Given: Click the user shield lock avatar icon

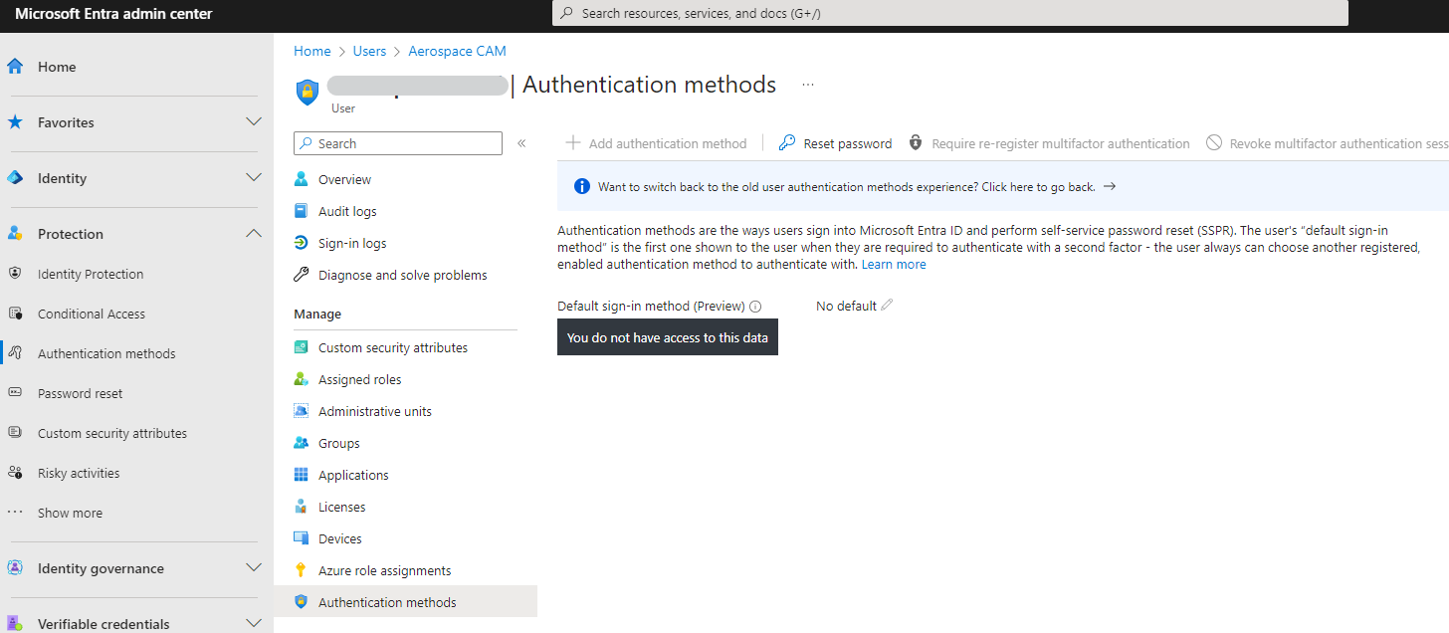Looking at the screenshot, I should [308, 92].
